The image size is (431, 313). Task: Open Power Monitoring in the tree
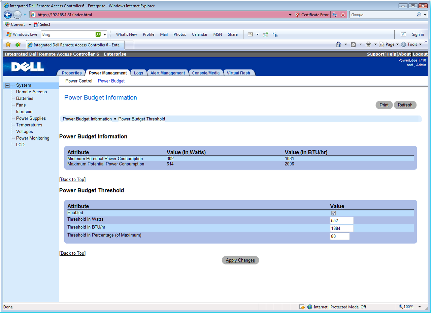[x=33, y=138]
